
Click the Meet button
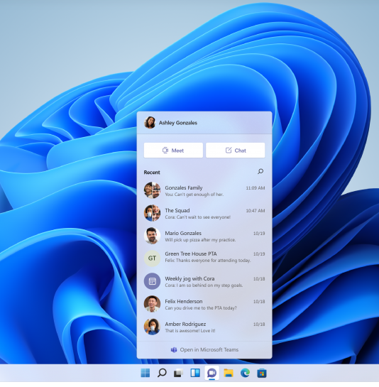pyautogui.click(x=173, y=150)
